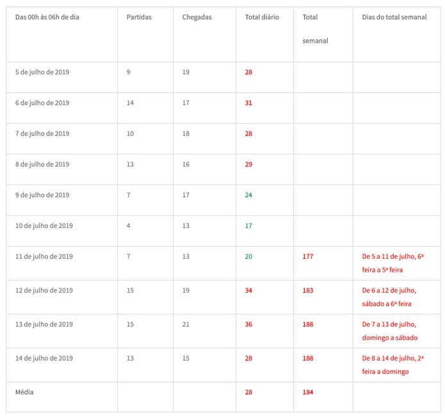Select the "Dias do total semanal" header
Image resolution: width=445 pixels, height=417 pixels.
click(x=394, y=17)
